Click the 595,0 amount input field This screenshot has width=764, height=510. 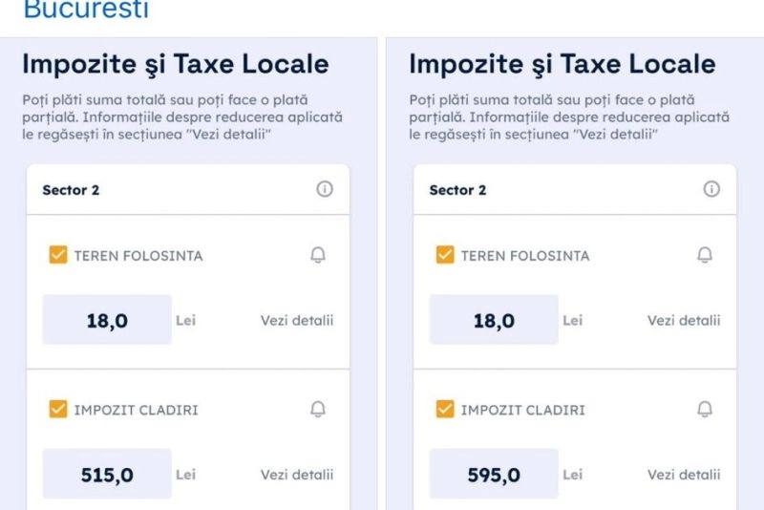point(494,475)
